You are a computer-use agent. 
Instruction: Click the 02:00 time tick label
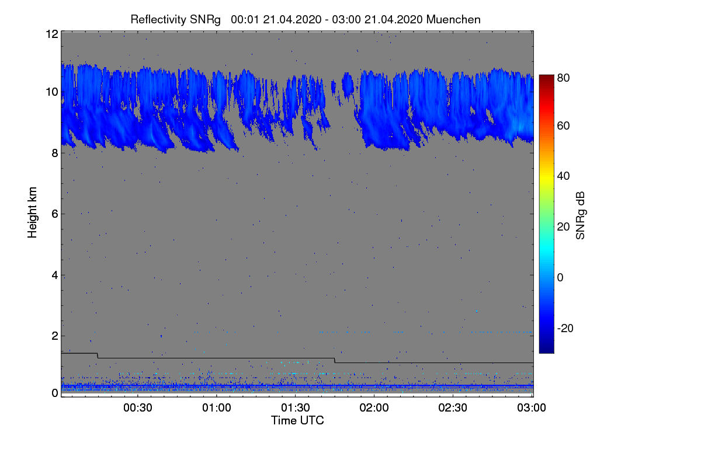click(374, 407)
